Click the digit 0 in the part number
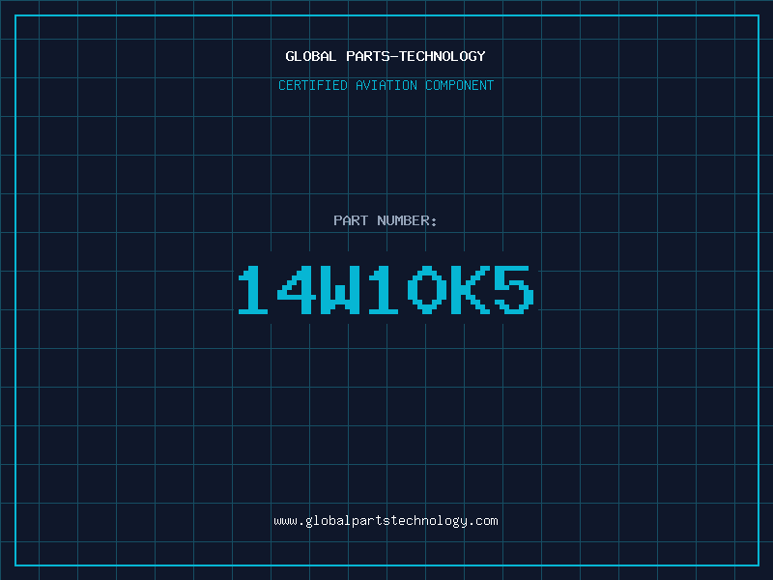The image size is (773, 580). click(x=427, y=289)
